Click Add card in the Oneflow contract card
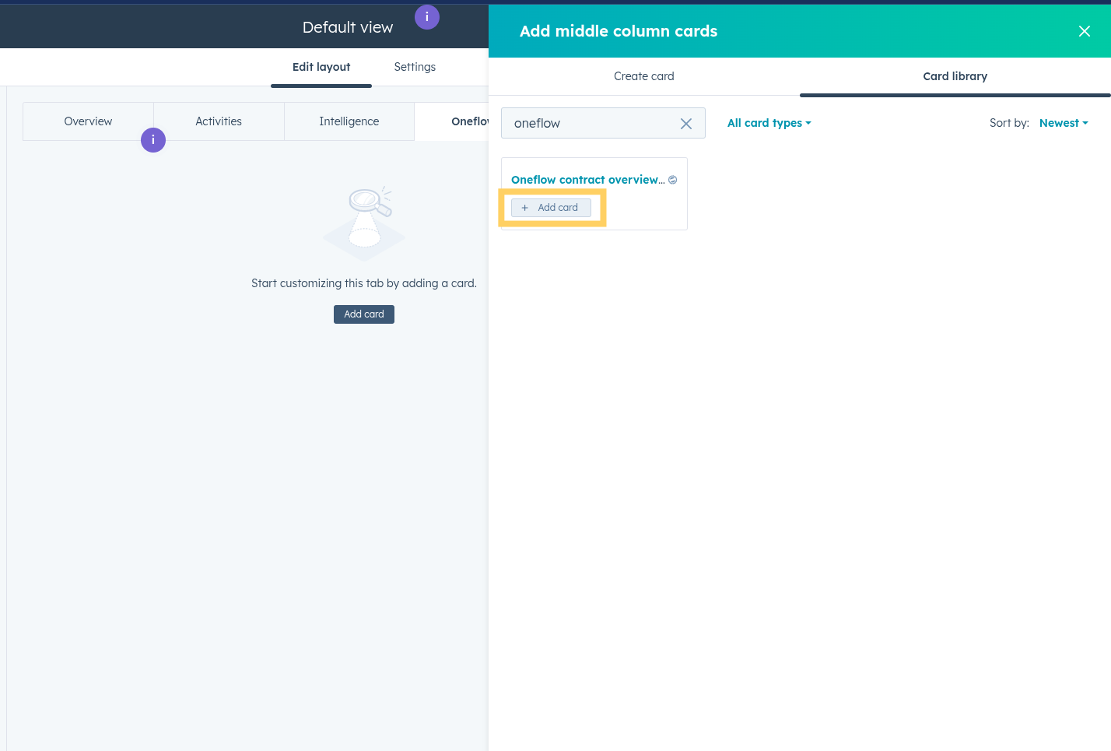Viewport: 1111px width, 751px height. (x=551, y=208)
